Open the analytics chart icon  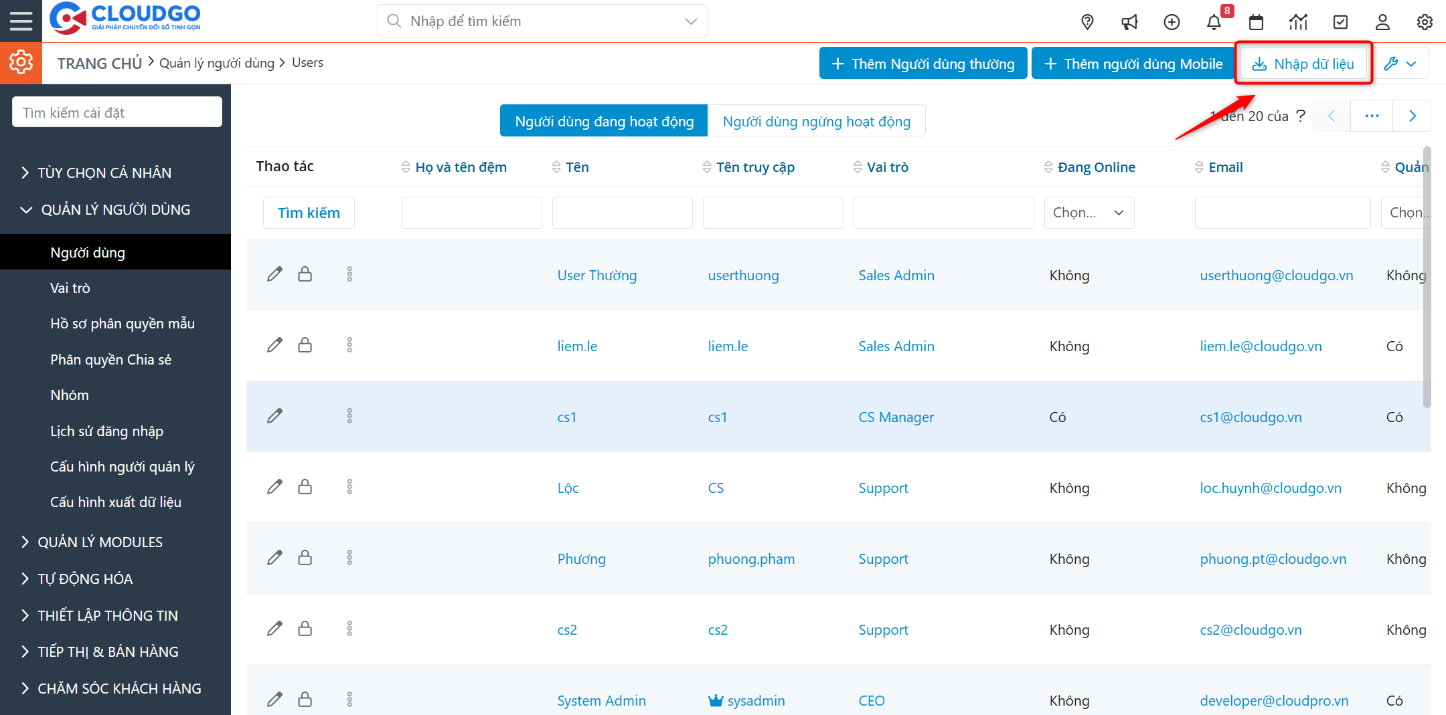click(x=1298, y=22)
